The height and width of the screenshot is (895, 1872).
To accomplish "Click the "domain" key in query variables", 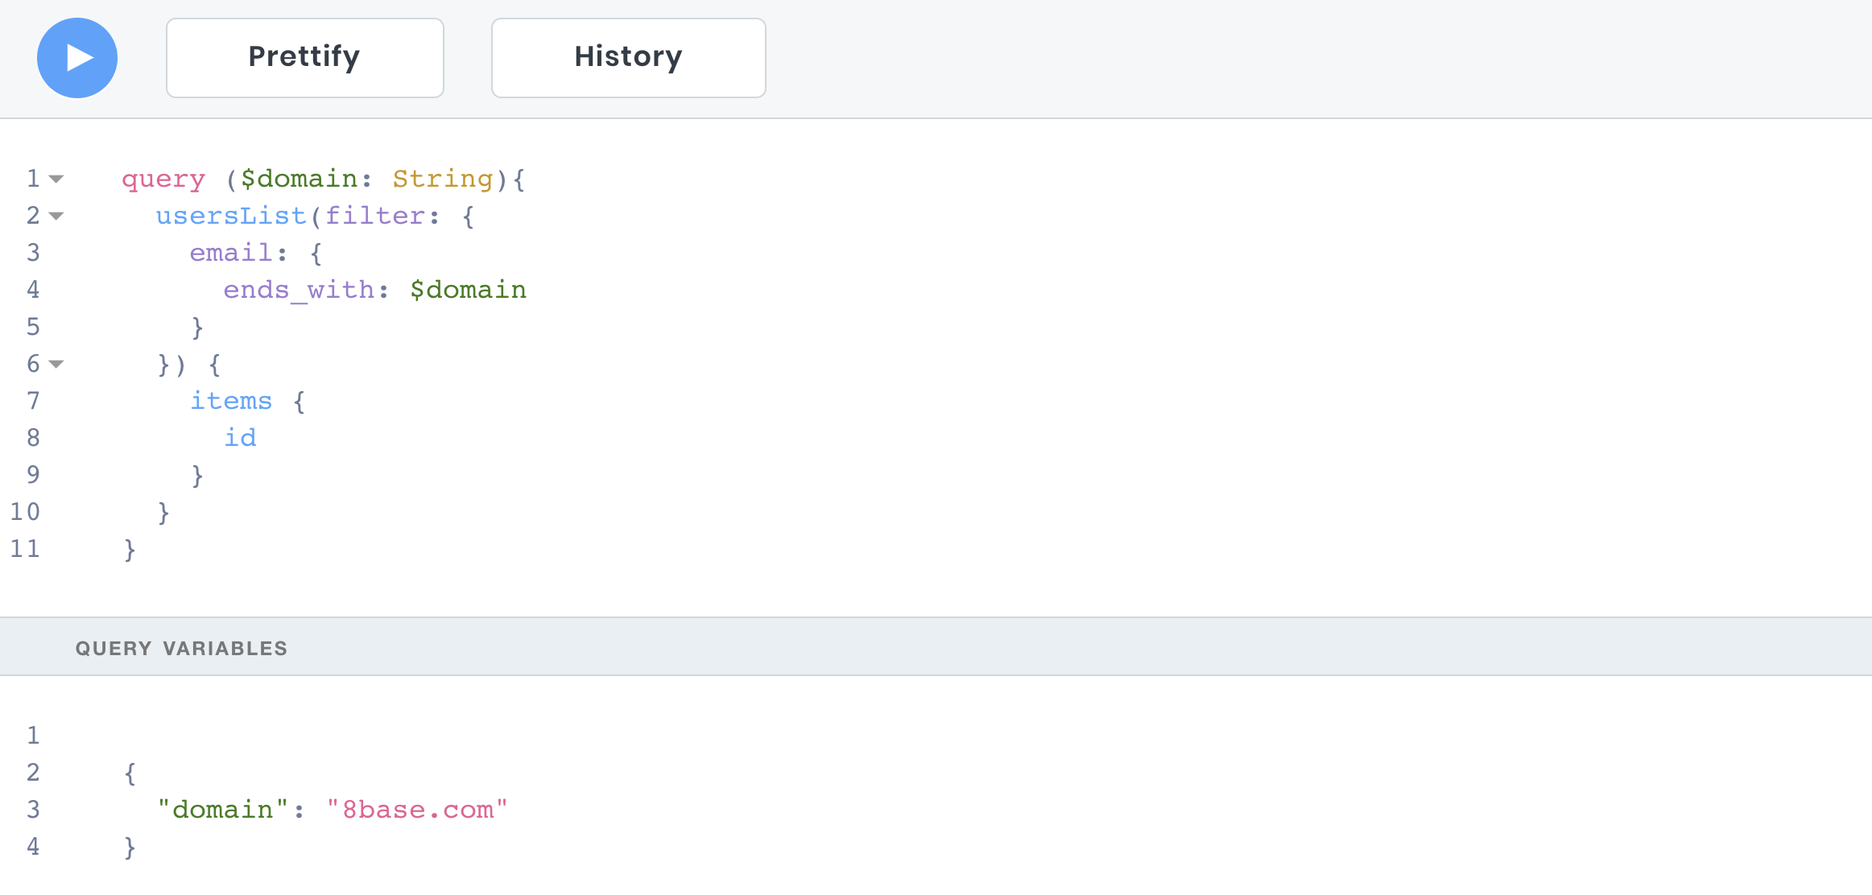I will click(x=223, y=810).
